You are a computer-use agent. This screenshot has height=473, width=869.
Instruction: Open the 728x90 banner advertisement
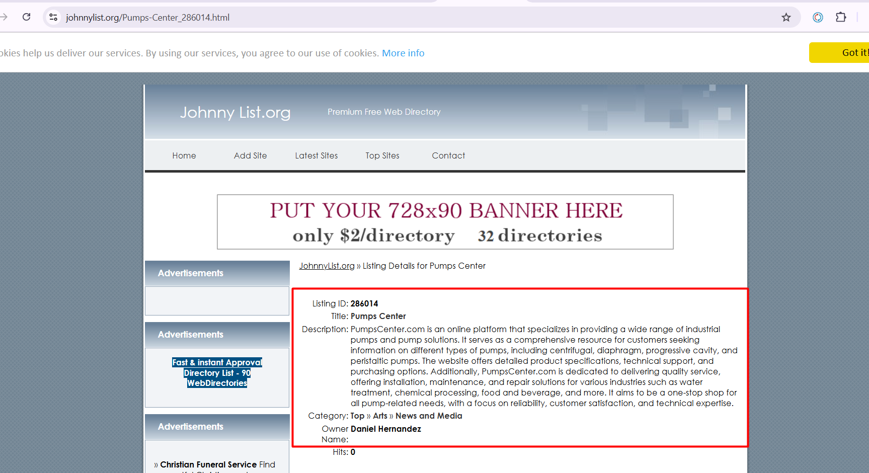445,222
